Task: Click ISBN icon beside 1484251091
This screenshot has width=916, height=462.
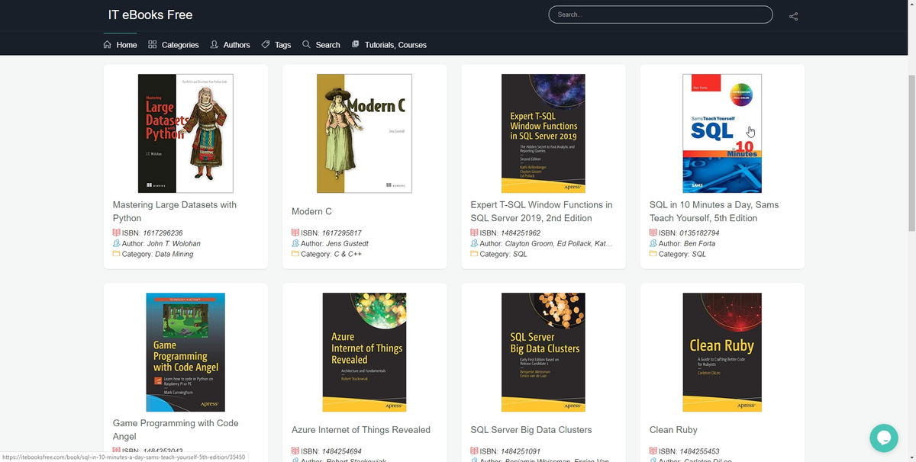Action: pyautogui.click(x=474, y=451)
